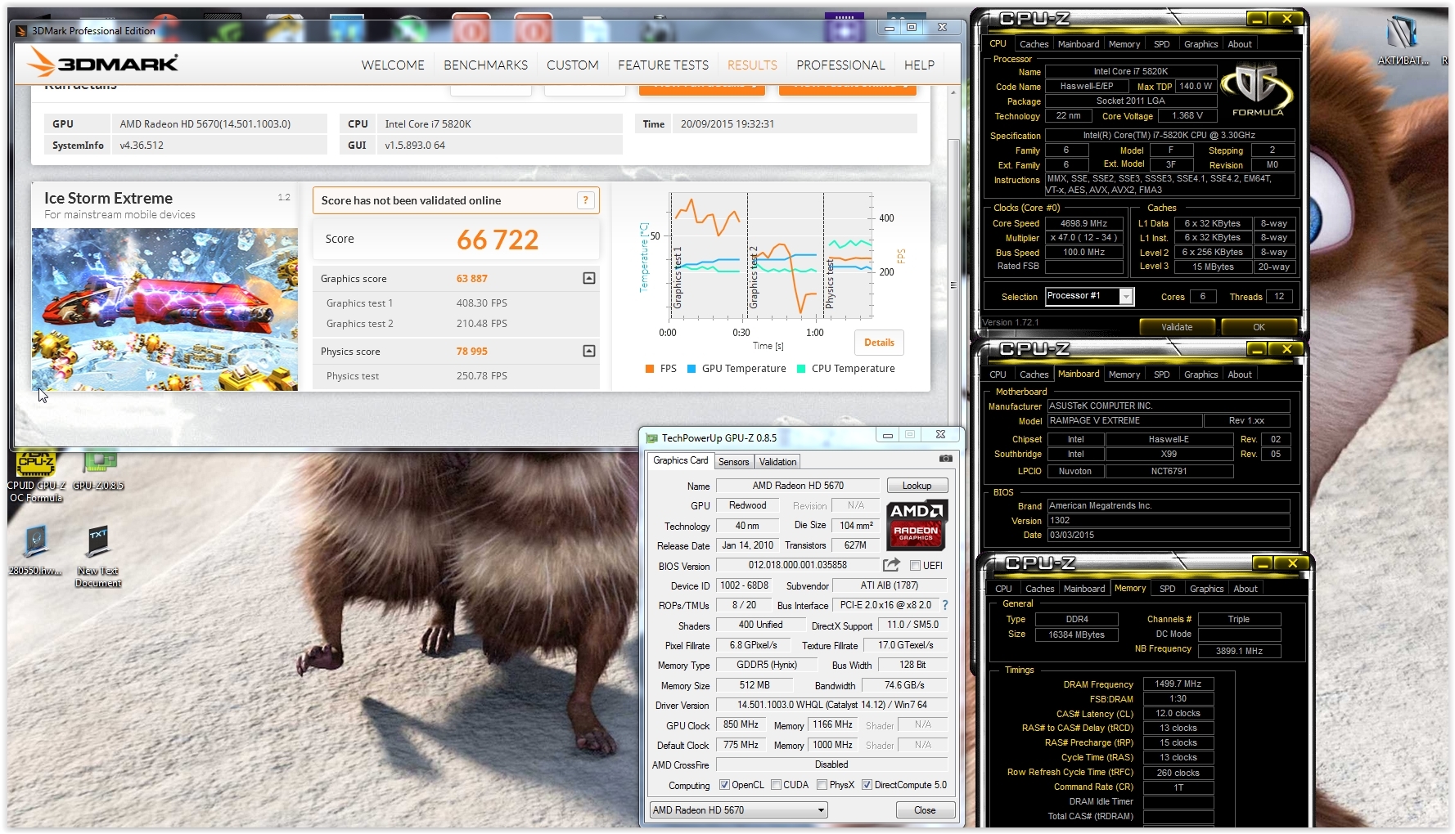Minimize the CPU-Z Memory window
Screen dimensions: 1455x834
pyautogui.click(x=1263, y=563)
